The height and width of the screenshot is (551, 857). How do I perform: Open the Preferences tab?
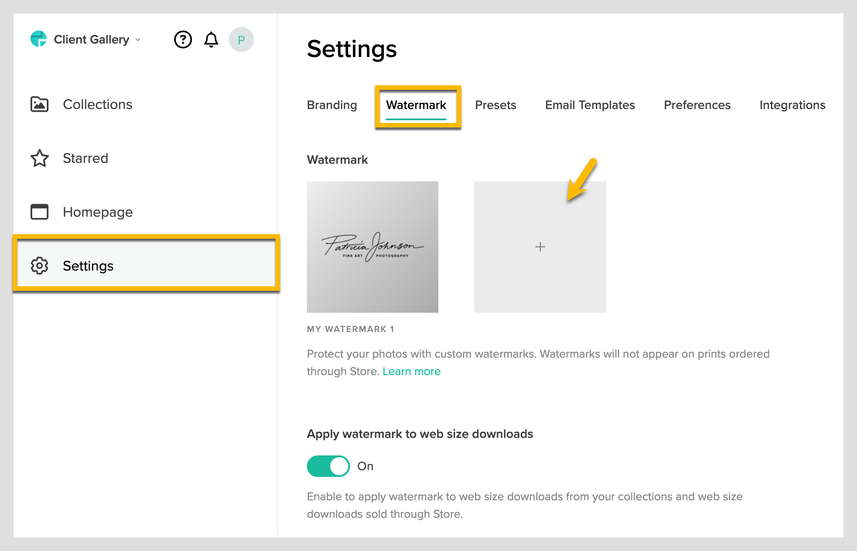(x=696, y=105)
